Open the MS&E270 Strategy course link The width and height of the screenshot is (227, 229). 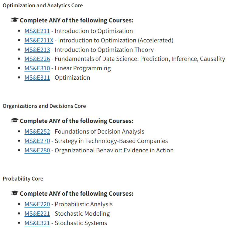(37, 141)
